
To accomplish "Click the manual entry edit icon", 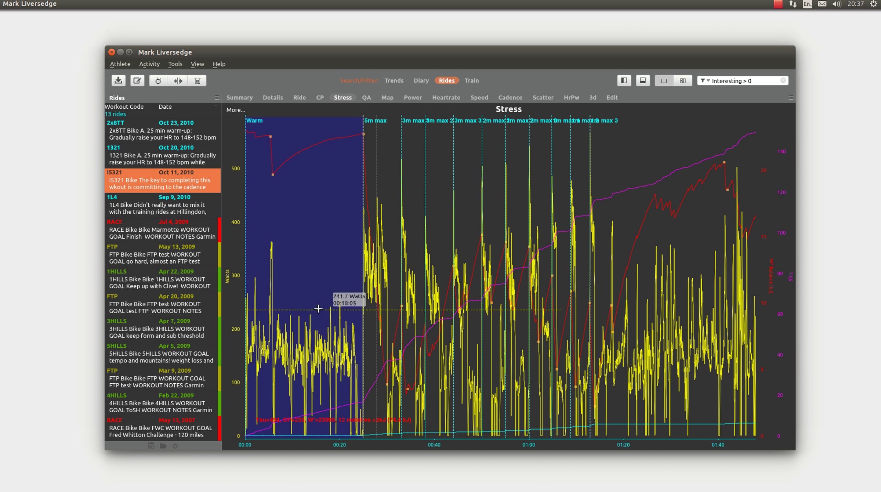I will click(137, 80).
